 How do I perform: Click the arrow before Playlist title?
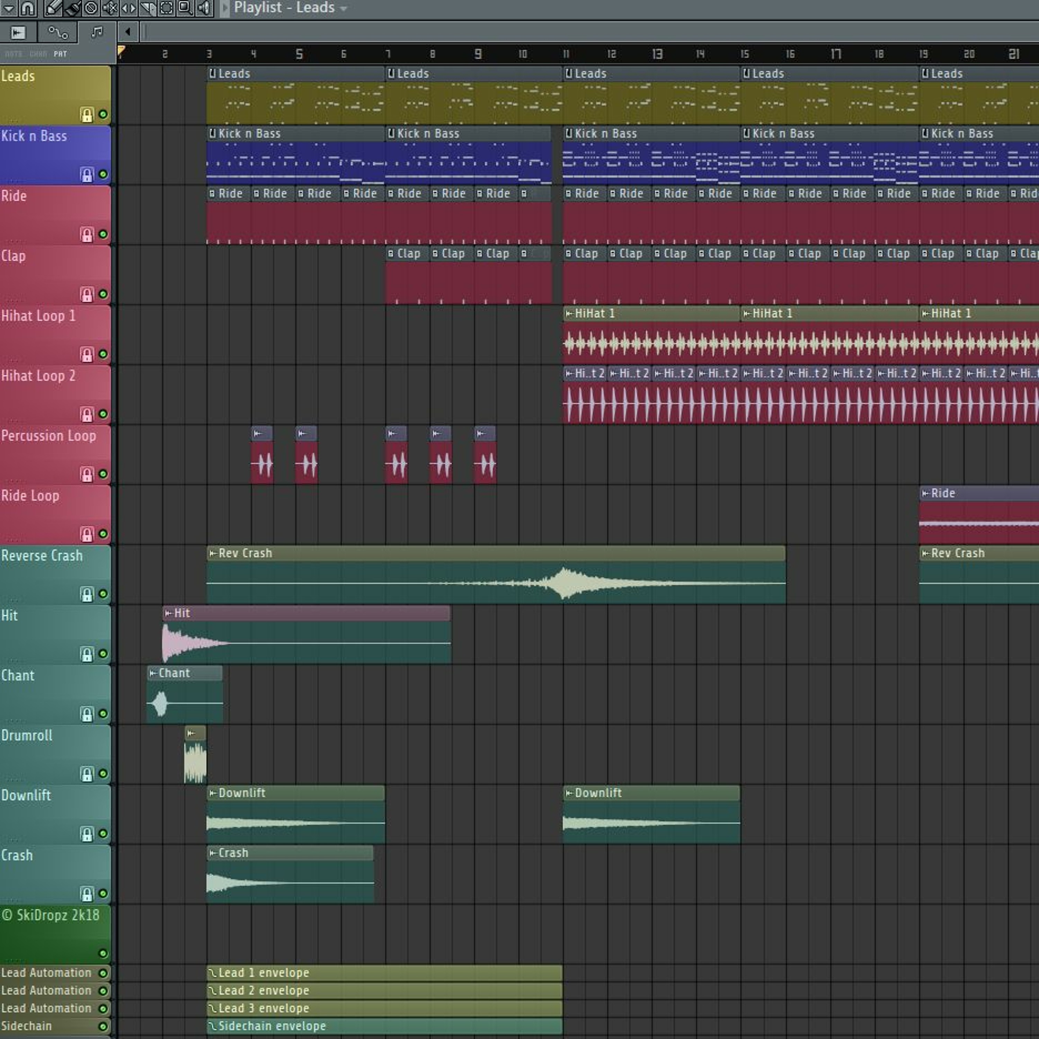click(x=224, y=8)
